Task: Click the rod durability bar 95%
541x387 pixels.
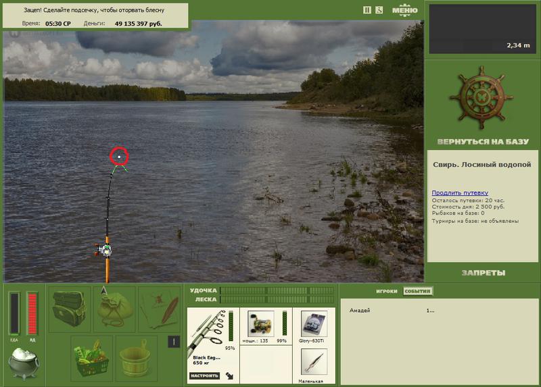Action: pyautogui.click(x=231, y=326)
